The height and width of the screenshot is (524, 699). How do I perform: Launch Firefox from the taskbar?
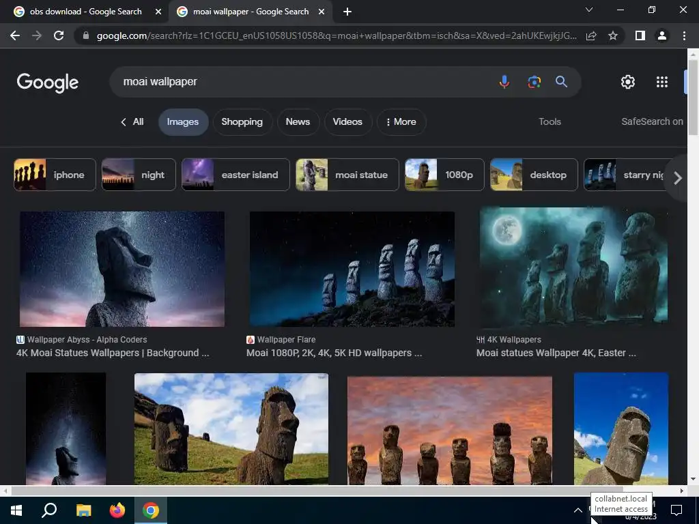(117, 510)
